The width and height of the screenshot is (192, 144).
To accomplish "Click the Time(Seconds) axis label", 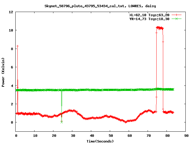I will [x=100, y=141].
